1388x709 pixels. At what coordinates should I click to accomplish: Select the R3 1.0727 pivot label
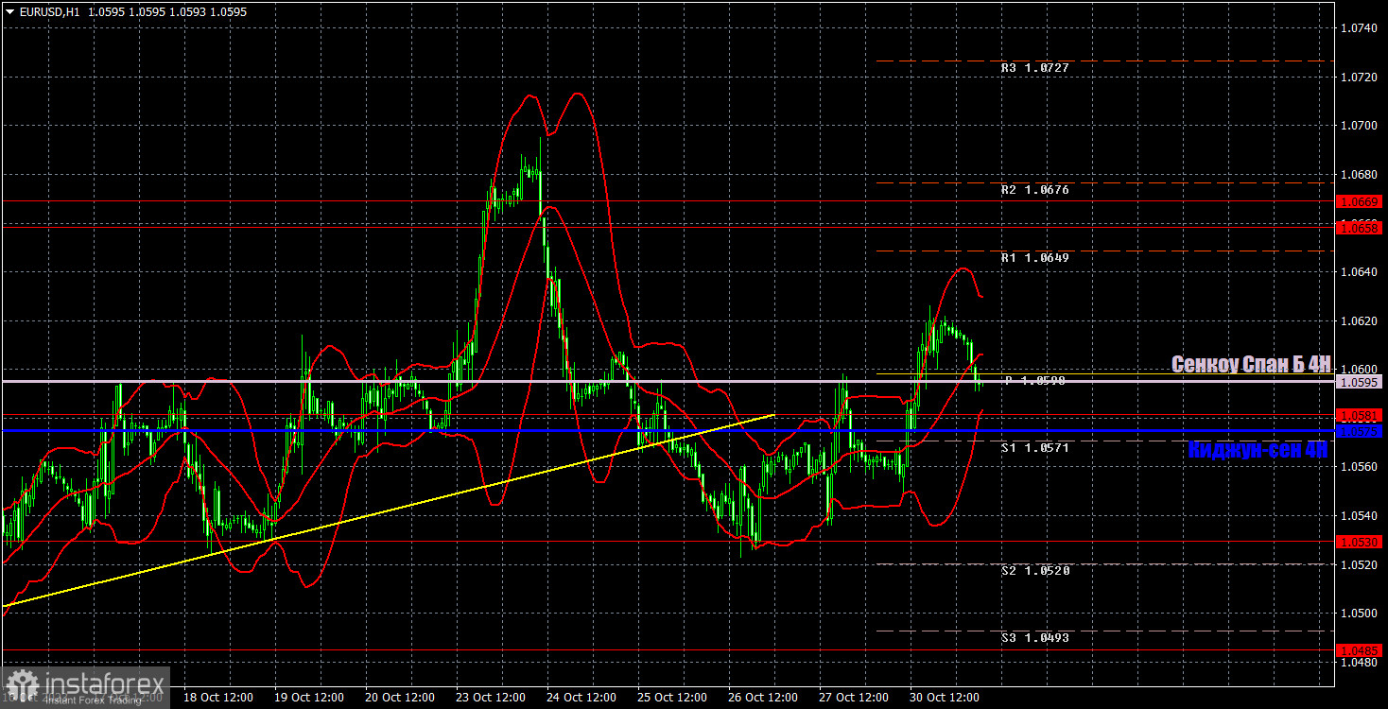coord(1035,68)
